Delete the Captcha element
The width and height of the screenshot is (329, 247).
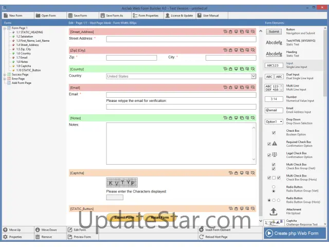[253, 173]
